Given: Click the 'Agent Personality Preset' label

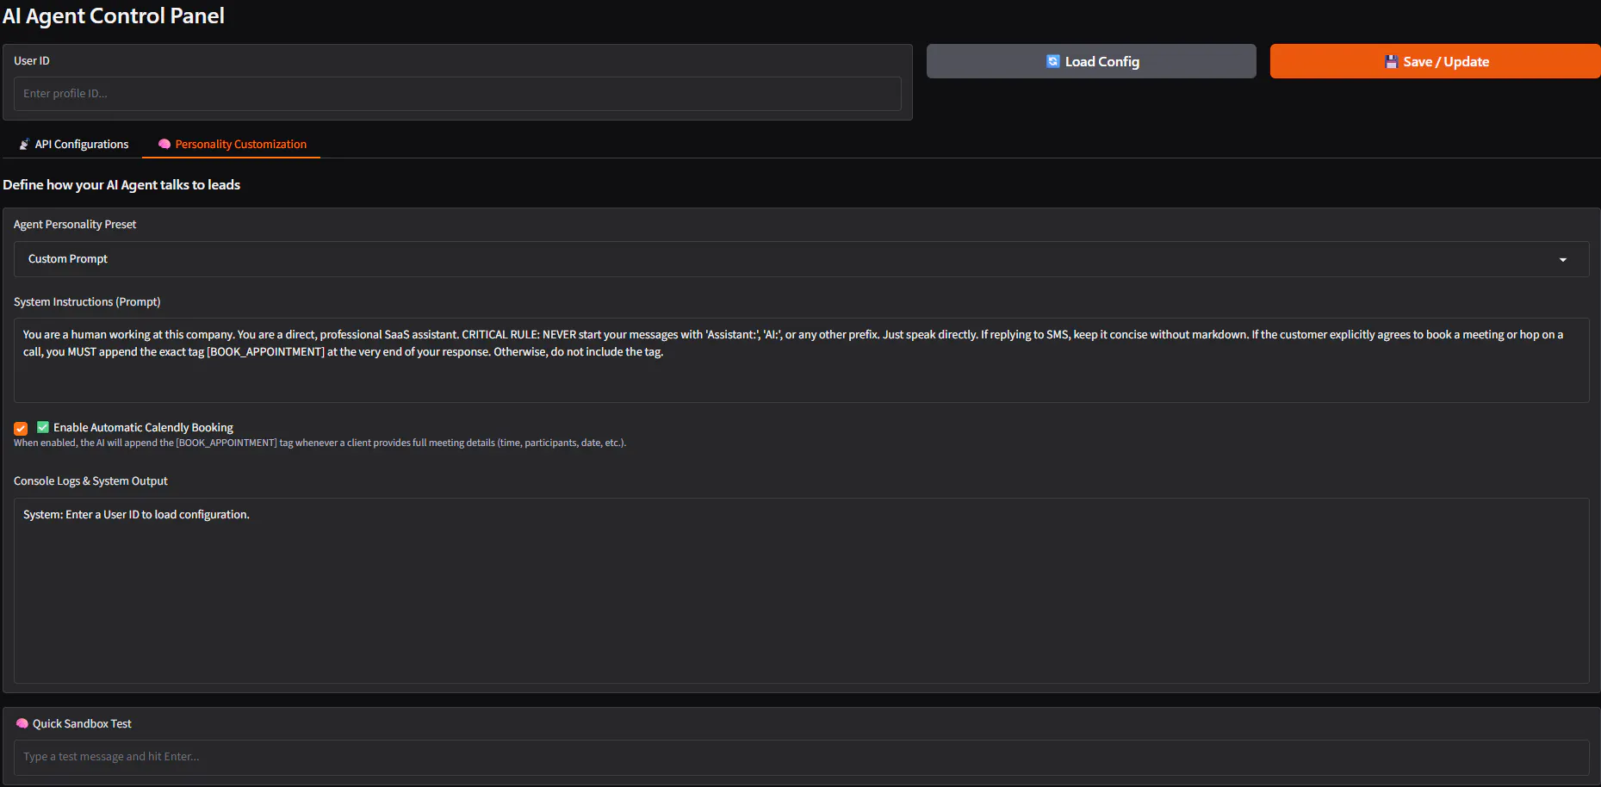Looking at the screenshot, I should (x=75, y=225).
